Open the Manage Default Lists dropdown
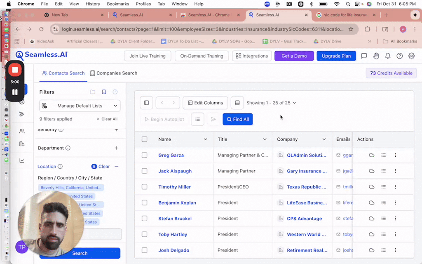The height and width of the screenshot is (264, 422). point(80,106)
